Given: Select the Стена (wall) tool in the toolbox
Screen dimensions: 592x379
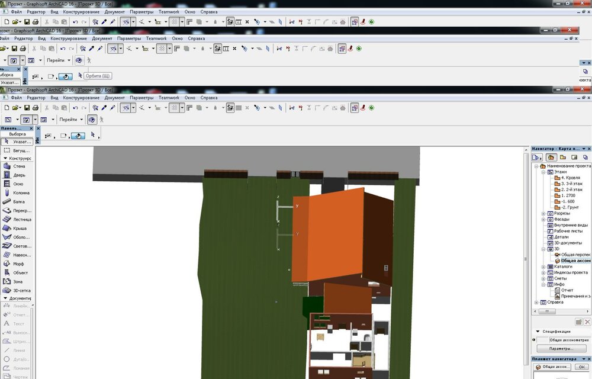Looking at the screenshot, I should coord(17,166).
